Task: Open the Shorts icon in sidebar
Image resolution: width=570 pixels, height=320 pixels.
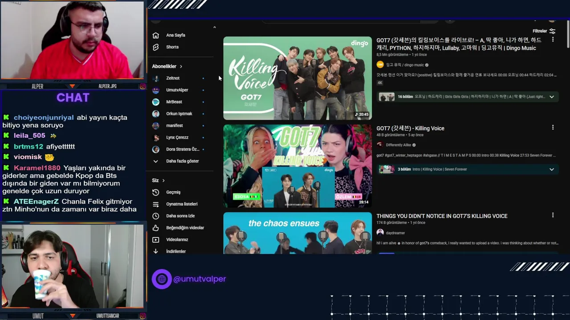Action: coord(155,47)
